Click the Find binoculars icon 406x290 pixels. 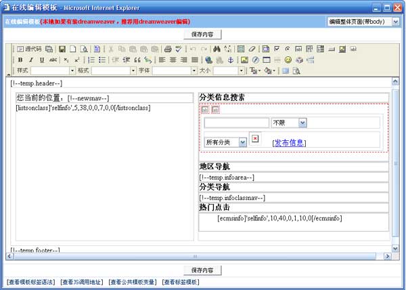(x=217, y=49)
